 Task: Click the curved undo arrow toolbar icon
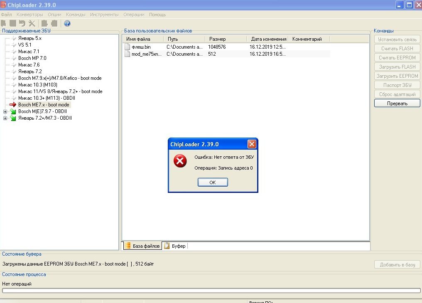point(22,23)
